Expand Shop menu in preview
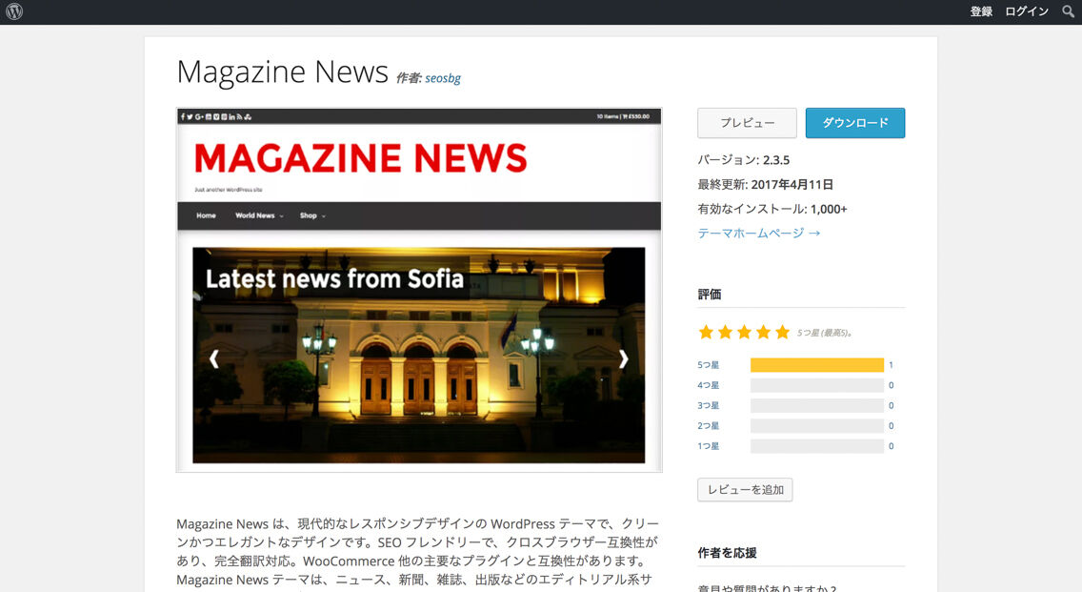 pyautogui.click(x=311, y=215)
